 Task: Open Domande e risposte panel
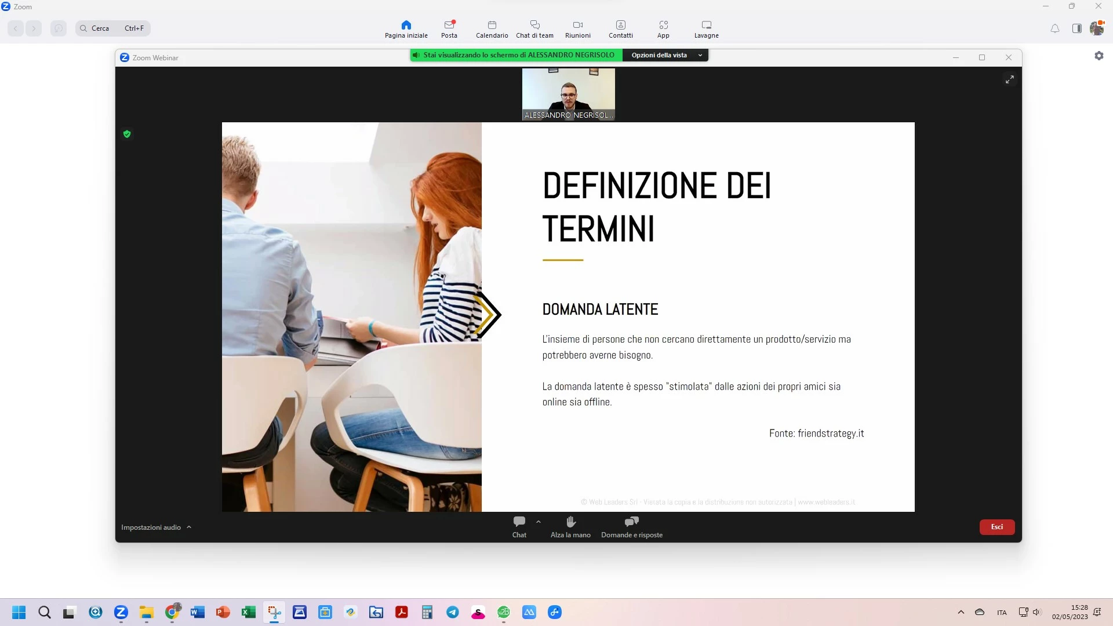click(x=631, y=526)
